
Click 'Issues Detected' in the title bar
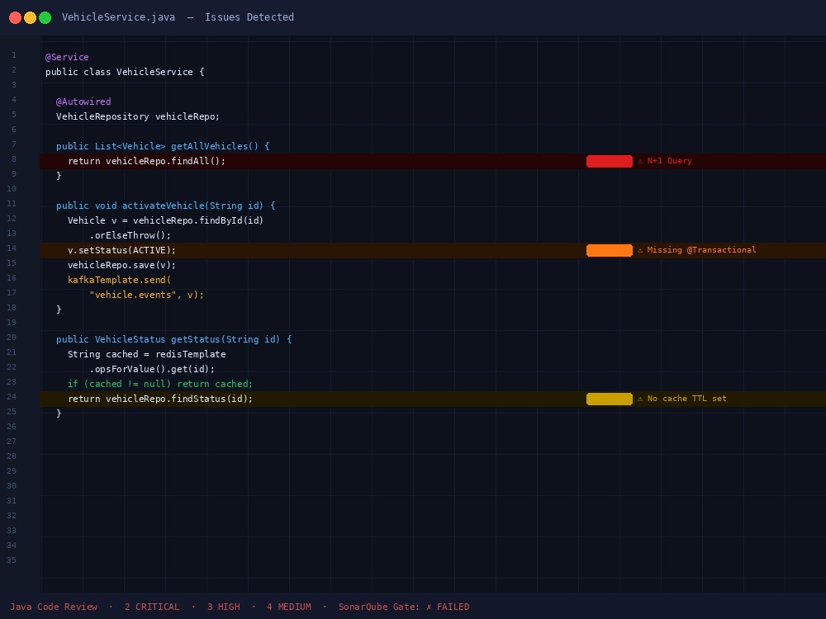(x=249, y=17)
